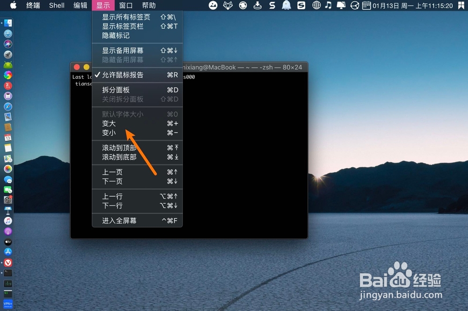Launch Siri from the Dock
Viewport: 468px width, 311px height.
(x=8, y=44)
